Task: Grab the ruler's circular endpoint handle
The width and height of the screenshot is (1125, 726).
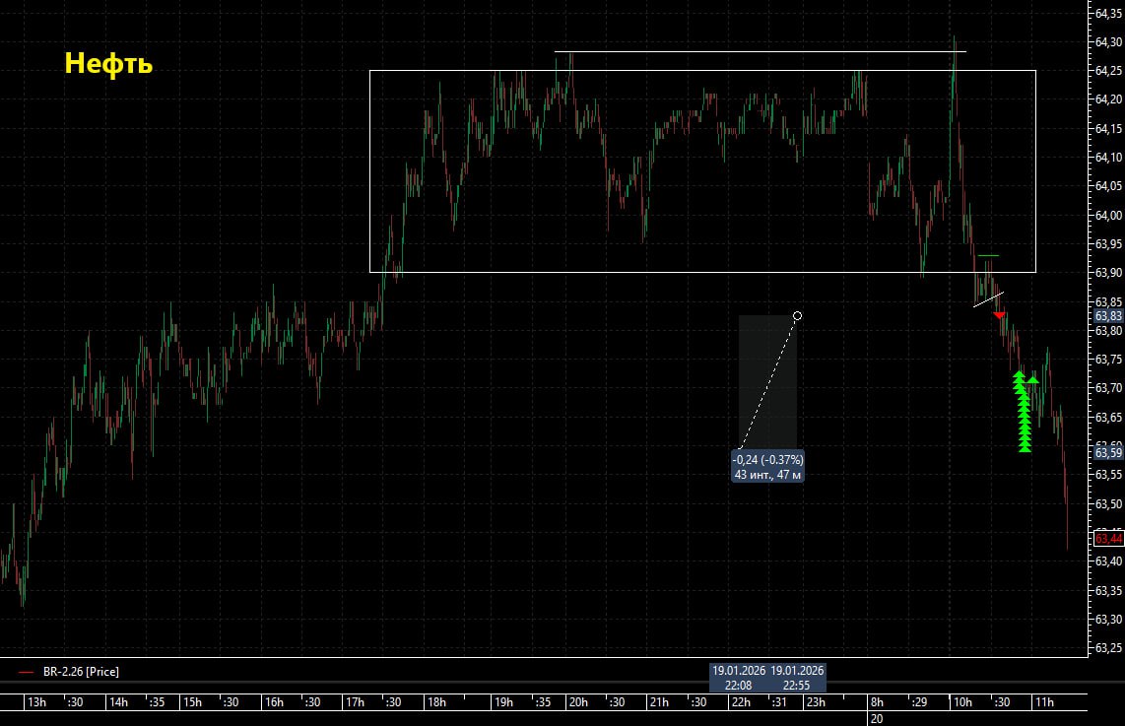Action: pos(797,316)
